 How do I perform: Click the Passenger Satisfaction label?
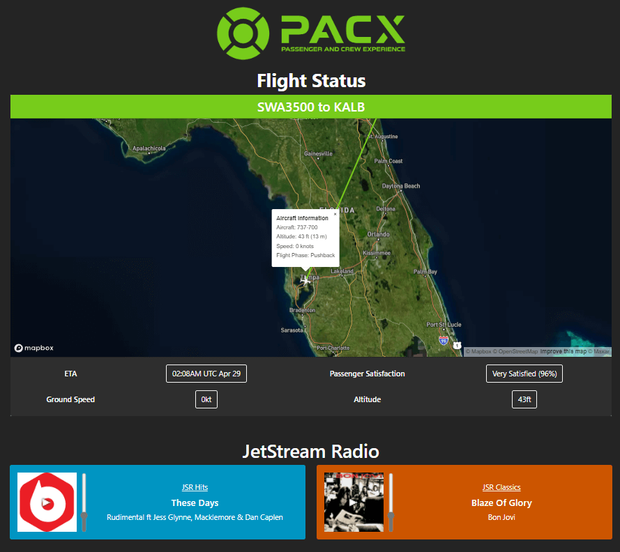(x=368, y=374)
